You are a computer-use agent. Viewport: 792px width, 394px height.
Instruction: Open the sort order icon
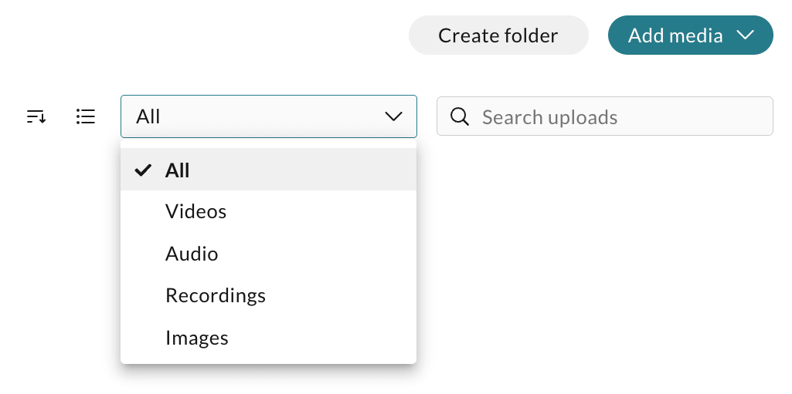[x=36, y=116]
